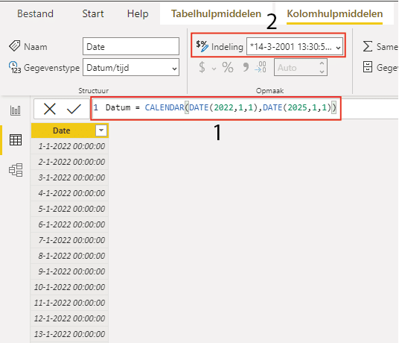Click the Naam tag icon

[x=14, y=46]
